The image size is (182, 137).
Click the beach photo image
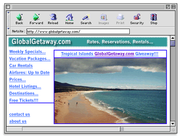pyautogui.click(x=110, y=91)
